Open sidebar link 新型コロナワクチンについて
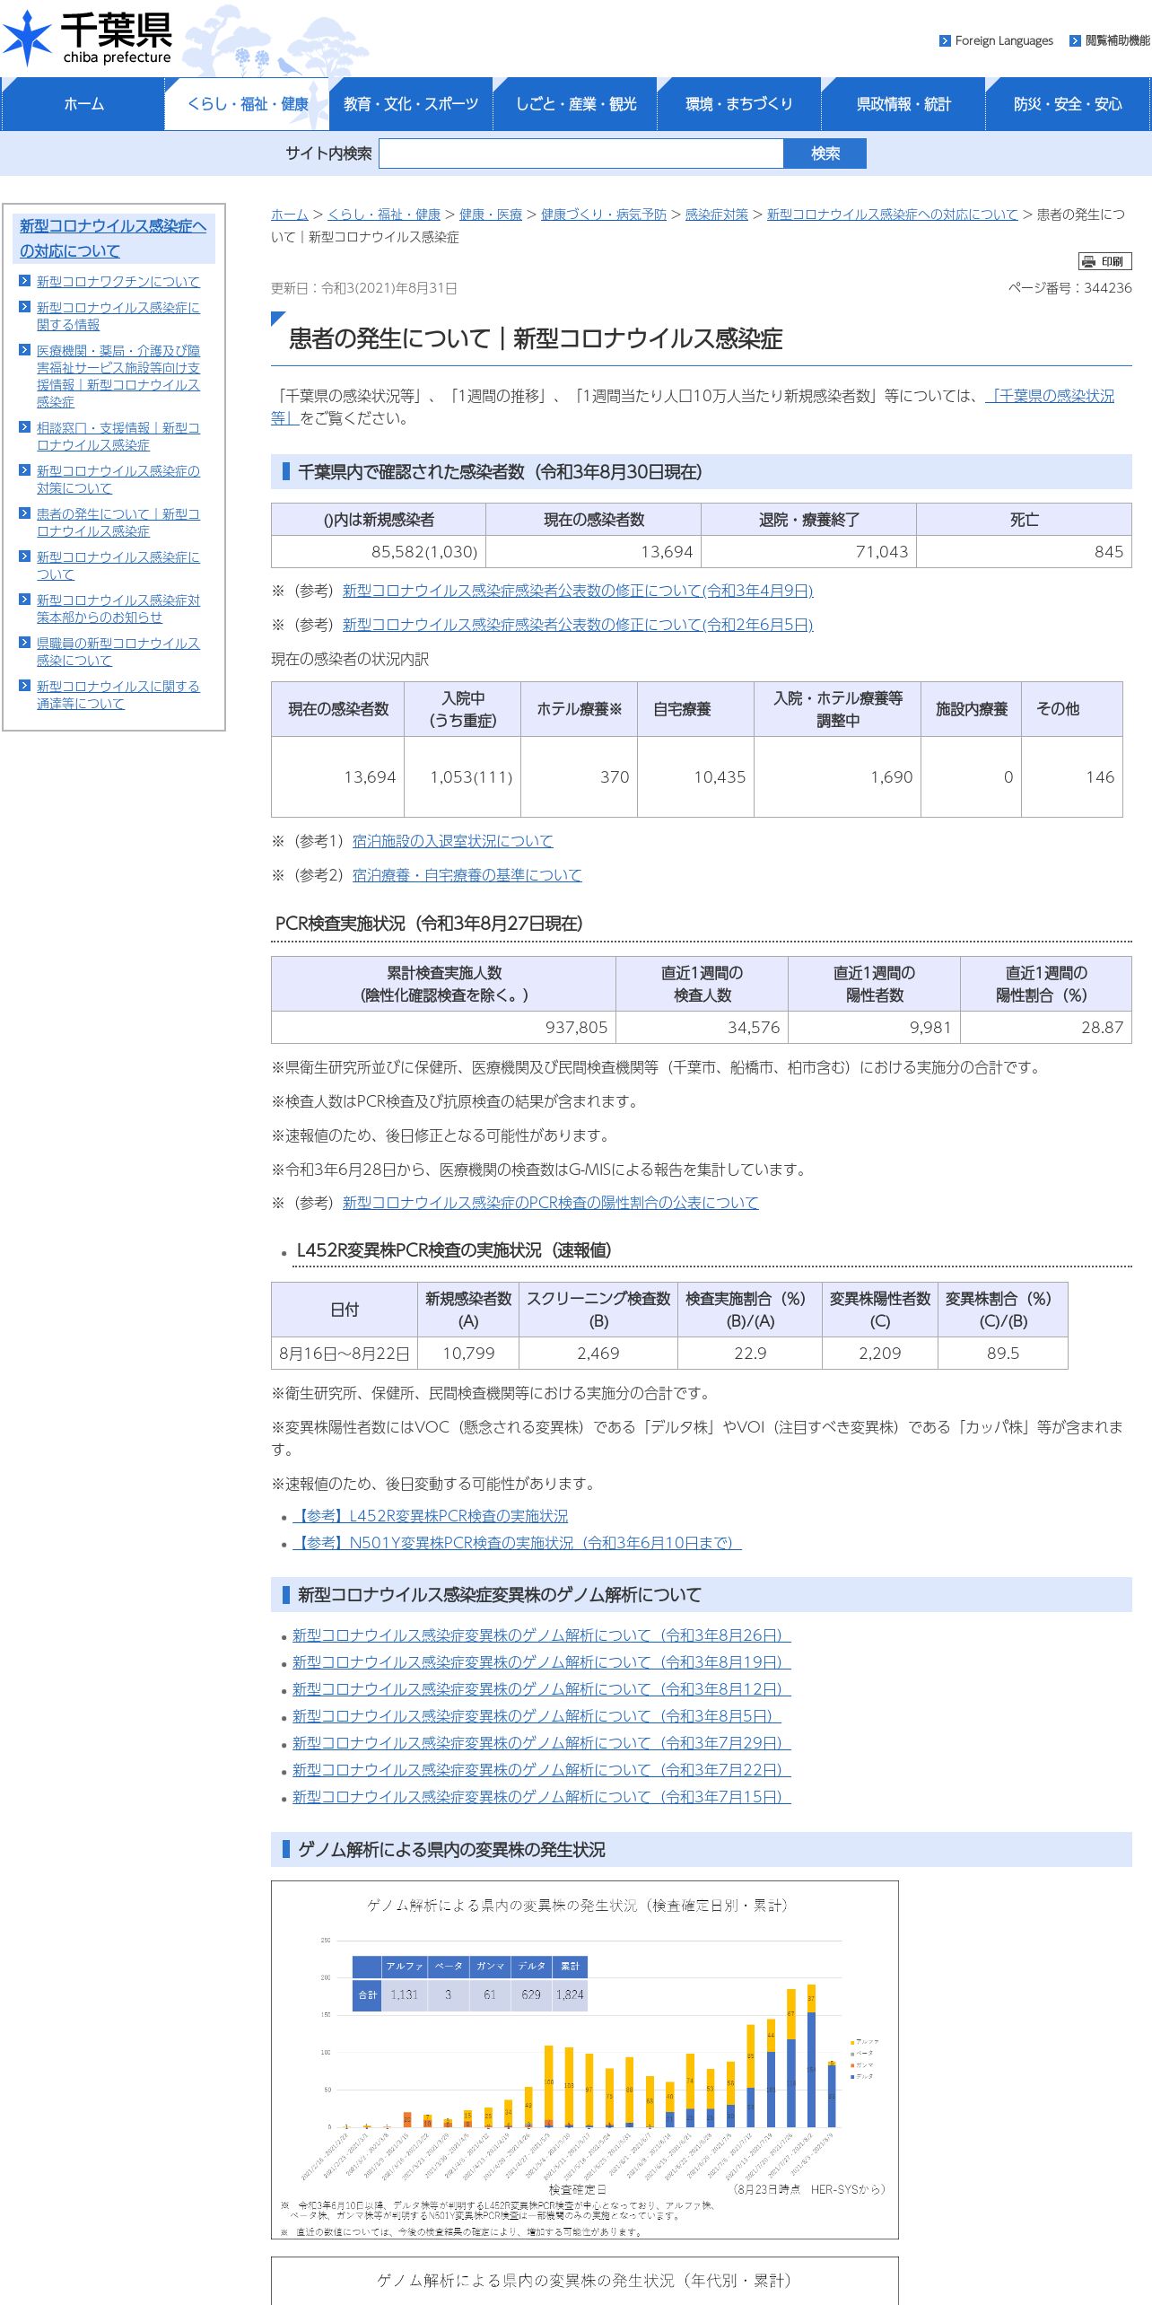Viewport: 1152px width, 2305px height. click(118, 281)
